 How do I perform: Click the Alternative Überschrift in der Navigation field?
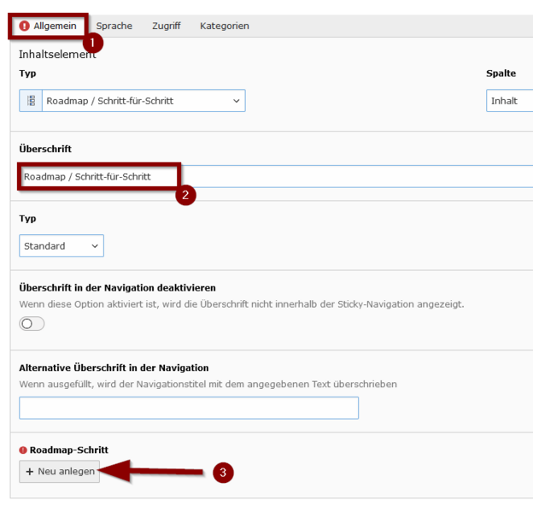(x=189, y=408)
